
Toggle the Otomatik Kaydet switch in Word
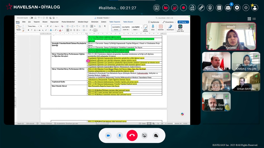click(x=31, y=18)
